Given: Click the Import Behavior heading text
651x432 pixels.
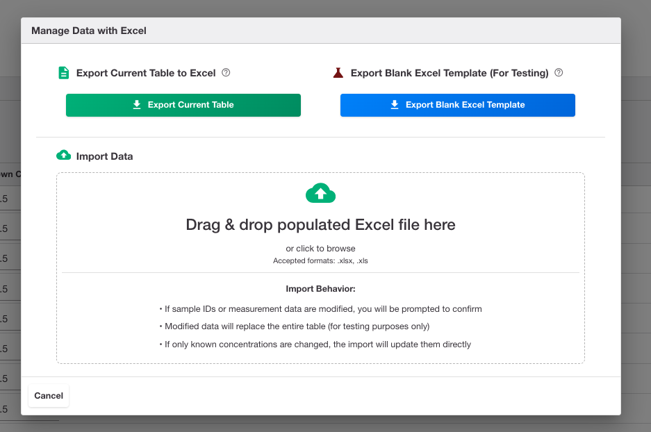Looking at the screenshot, I should pyautogui.click(x=320, y=289).
